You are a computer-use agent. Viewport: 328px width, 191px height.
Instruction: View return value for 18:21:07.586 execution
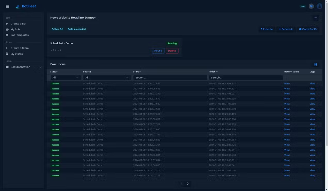tap(287, 150)
